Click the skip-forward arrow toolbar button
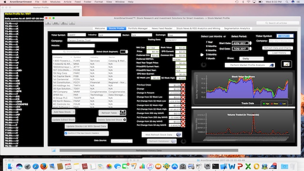Viewport: 304px width, 171px height. 56,23
